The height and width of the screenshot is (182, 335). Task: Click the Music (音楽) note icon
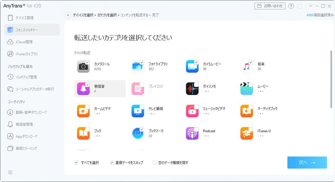(247, 67)
